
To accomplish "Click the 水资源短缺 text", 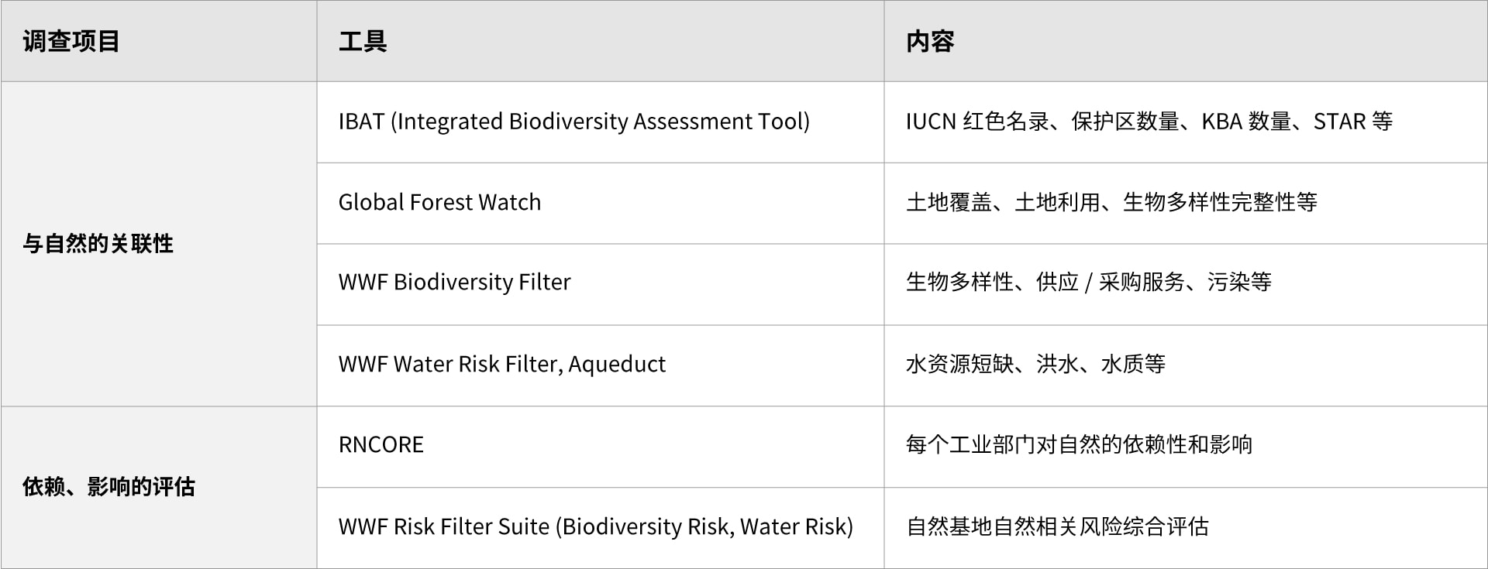I will [959, 364].
